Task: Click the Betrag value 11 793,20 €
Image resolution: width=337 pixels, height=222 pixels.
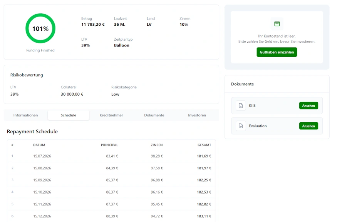Action: (x=93, y=25)
